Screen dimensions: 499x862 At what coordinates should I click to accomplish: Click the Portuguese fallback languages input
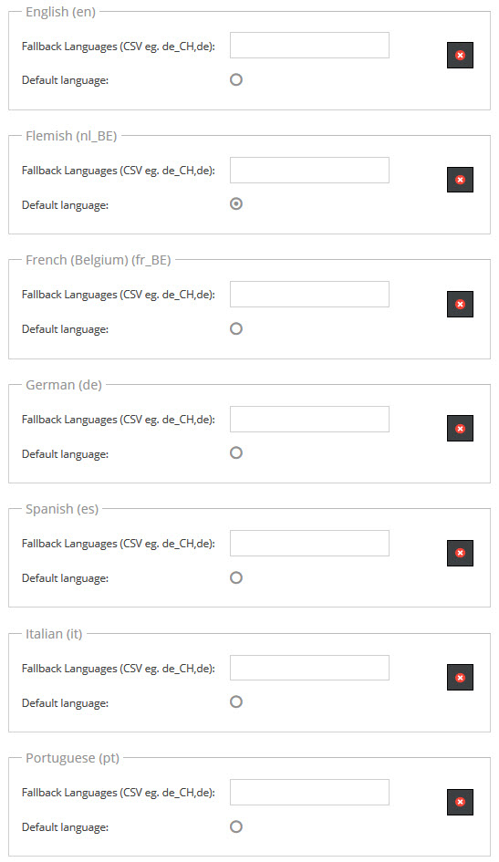(x=309, y=792)
